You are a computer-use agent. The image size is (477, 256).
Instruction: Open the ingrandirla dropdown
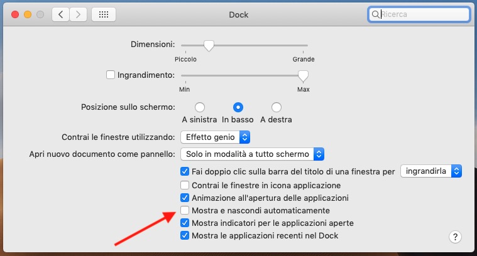click(431, 171)
